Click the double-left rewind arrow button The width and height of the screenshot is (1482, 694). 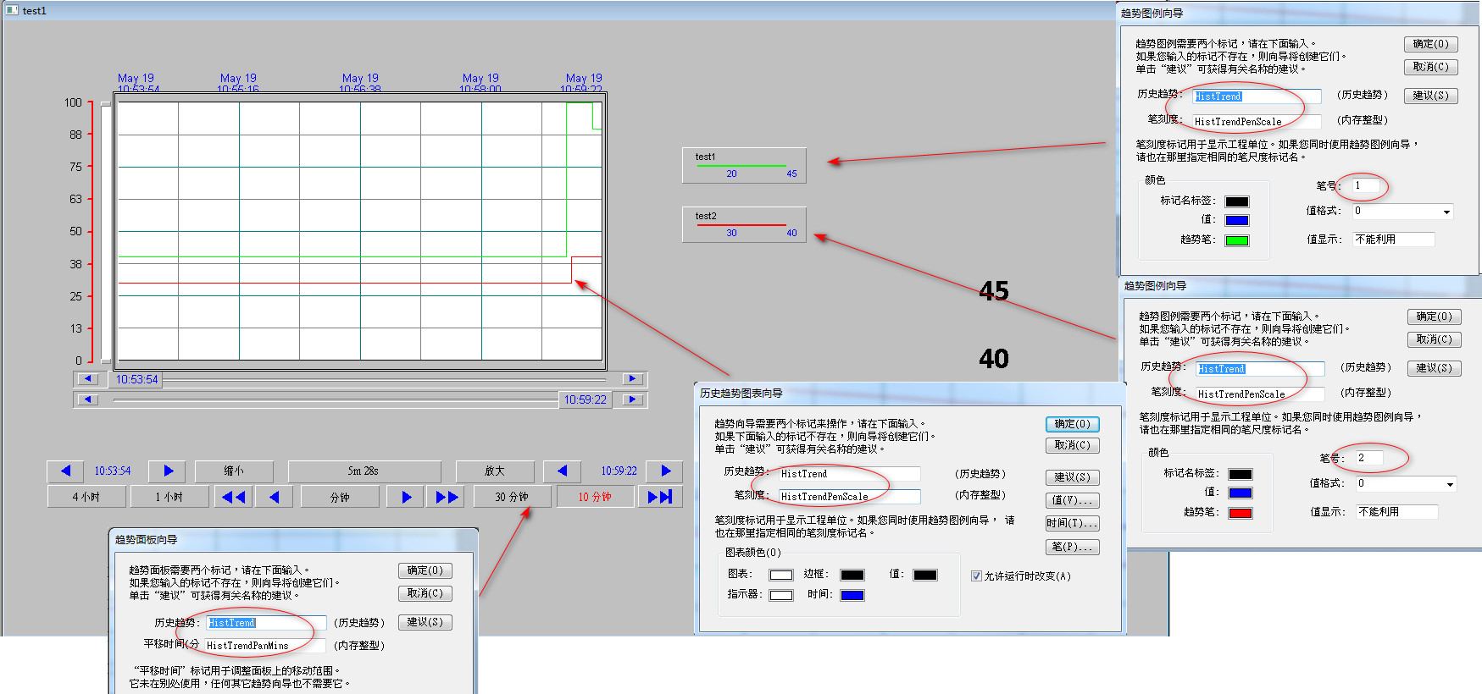point(234,497)
